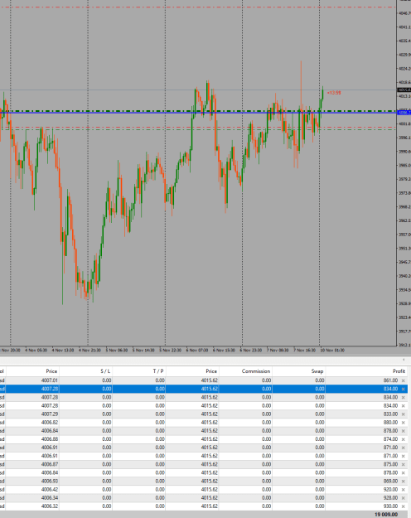Close the position with 880.00 profit
Screen dimensions: 411x518
(403, 423)
